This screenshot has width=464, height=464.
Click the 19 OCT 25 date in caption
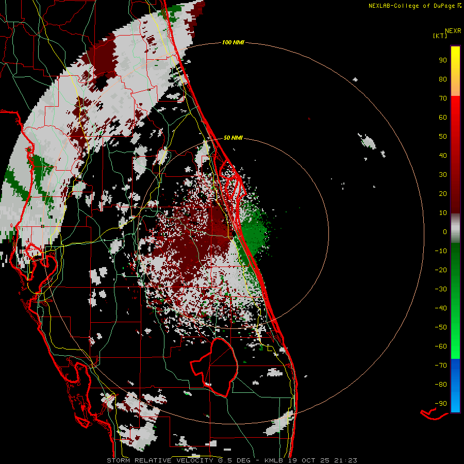309,460
